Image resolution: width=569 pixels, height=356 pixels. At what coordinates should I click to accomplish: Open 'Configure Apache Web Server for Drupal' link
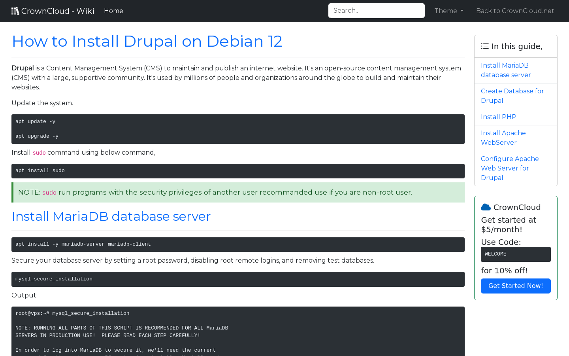coord(510,168)
